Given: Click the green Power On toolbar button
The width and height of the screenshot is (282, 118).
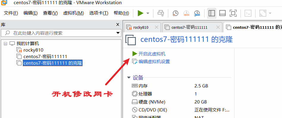Looking at the screenshot, I should coord(140,13).
